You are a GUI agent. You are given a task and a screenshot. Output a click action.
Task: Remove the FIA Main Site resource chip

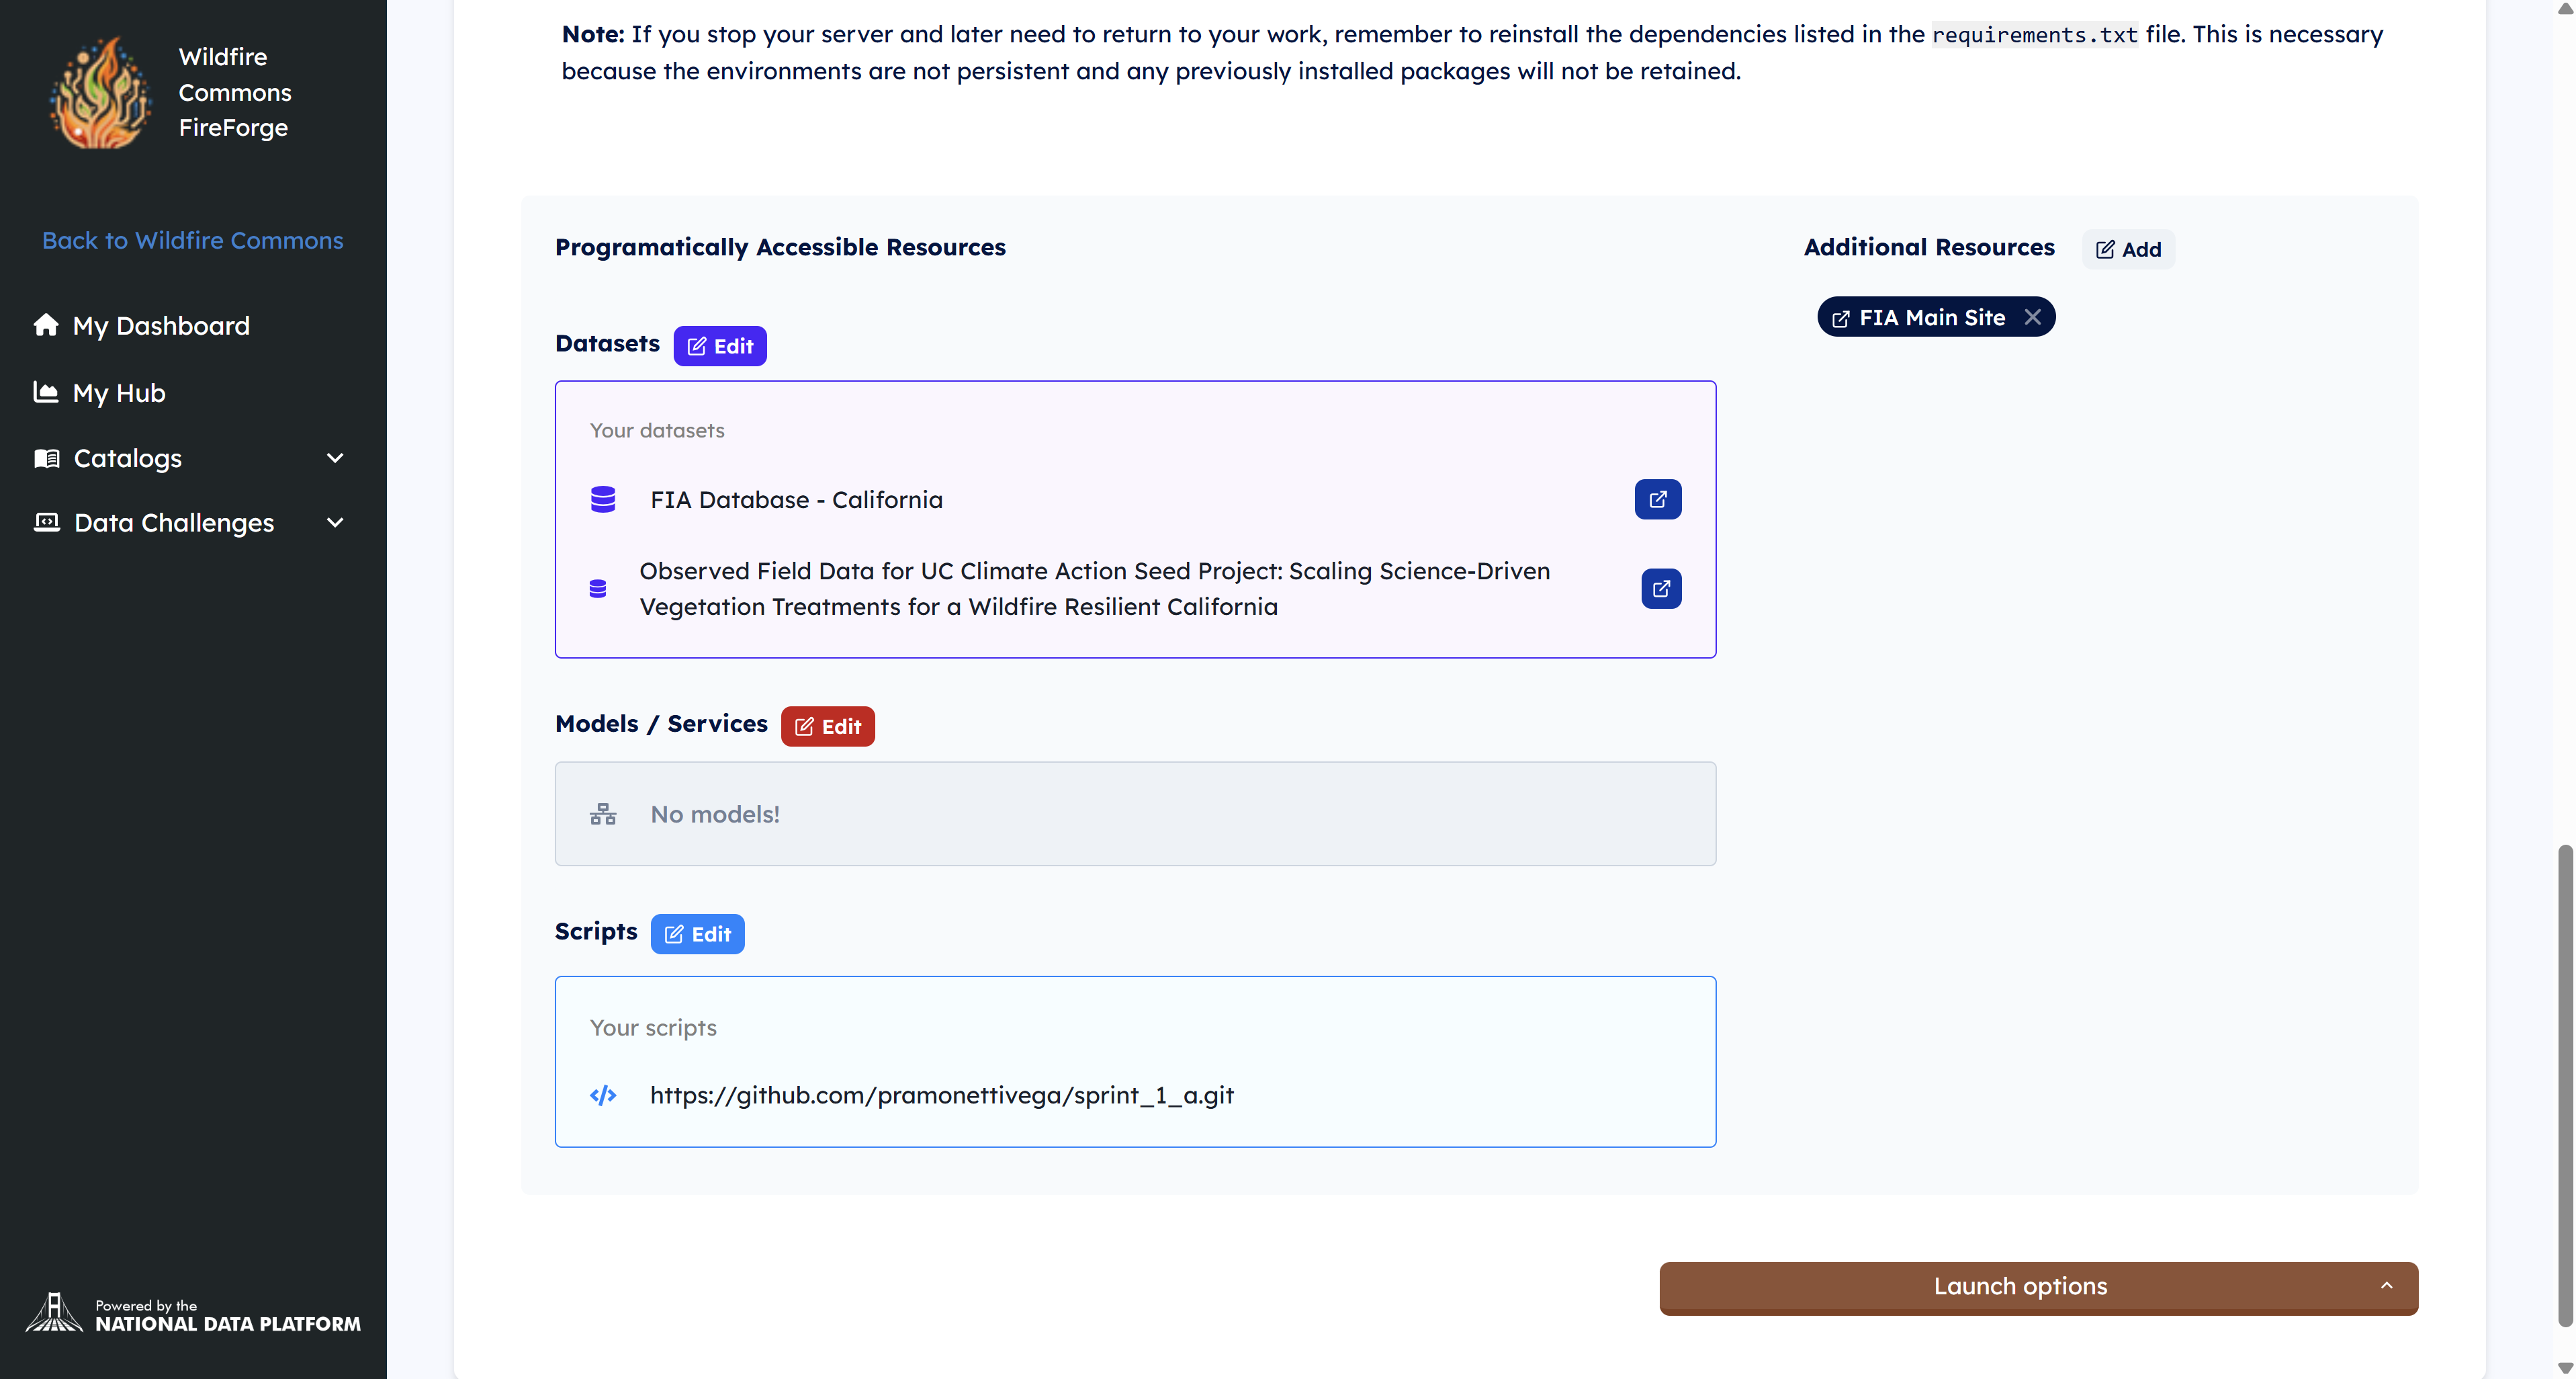click(2032, 317)
